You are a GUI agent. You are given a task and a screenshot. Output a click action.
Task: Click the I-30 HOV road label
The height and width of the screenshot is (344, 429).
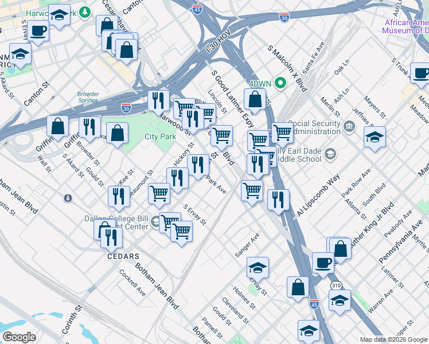click(219, 41)
